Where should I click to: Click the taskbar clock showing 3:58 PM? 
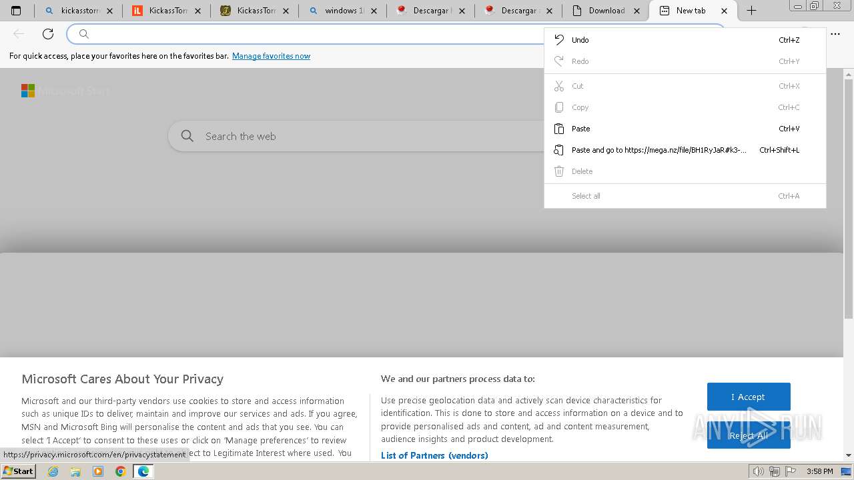[819, 471]
